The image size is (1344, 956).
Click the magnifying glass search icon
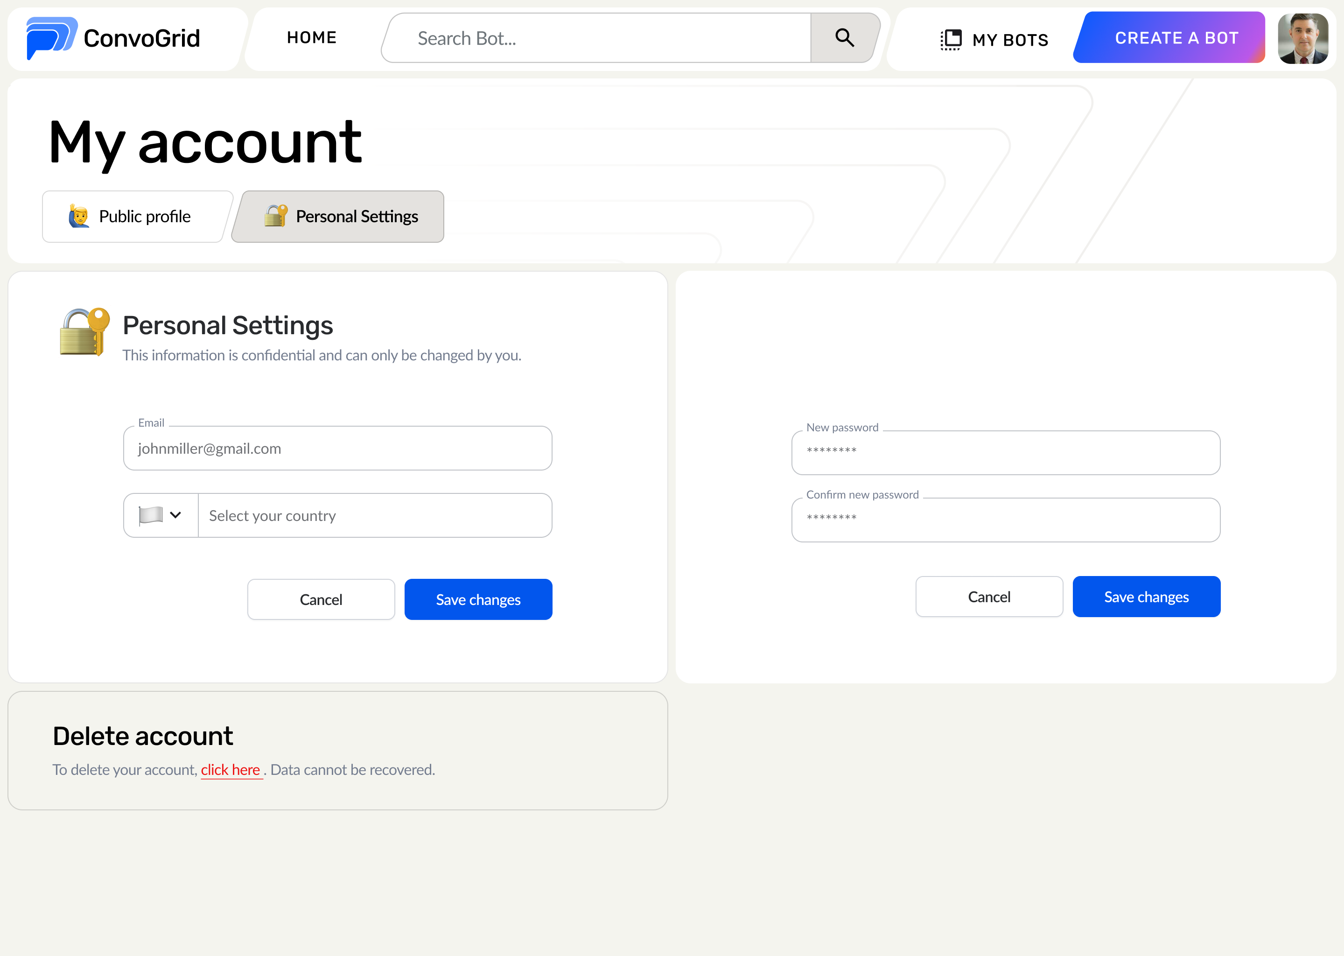click(x=844, y=38)
